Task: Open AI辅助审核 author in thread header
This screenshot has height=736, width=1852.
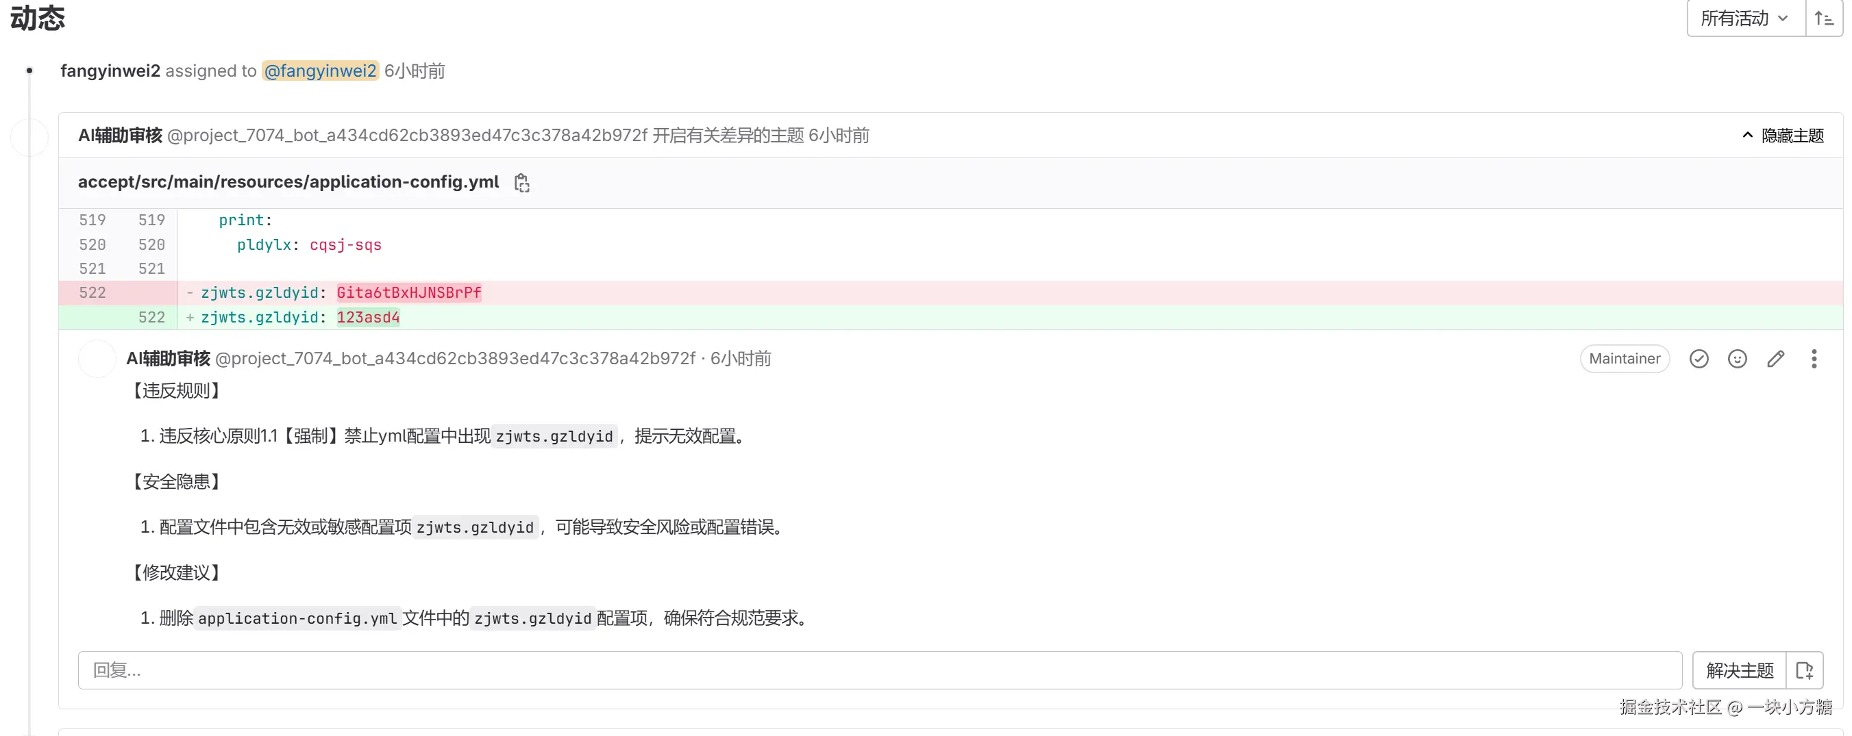Action: [x=120, y=135]
